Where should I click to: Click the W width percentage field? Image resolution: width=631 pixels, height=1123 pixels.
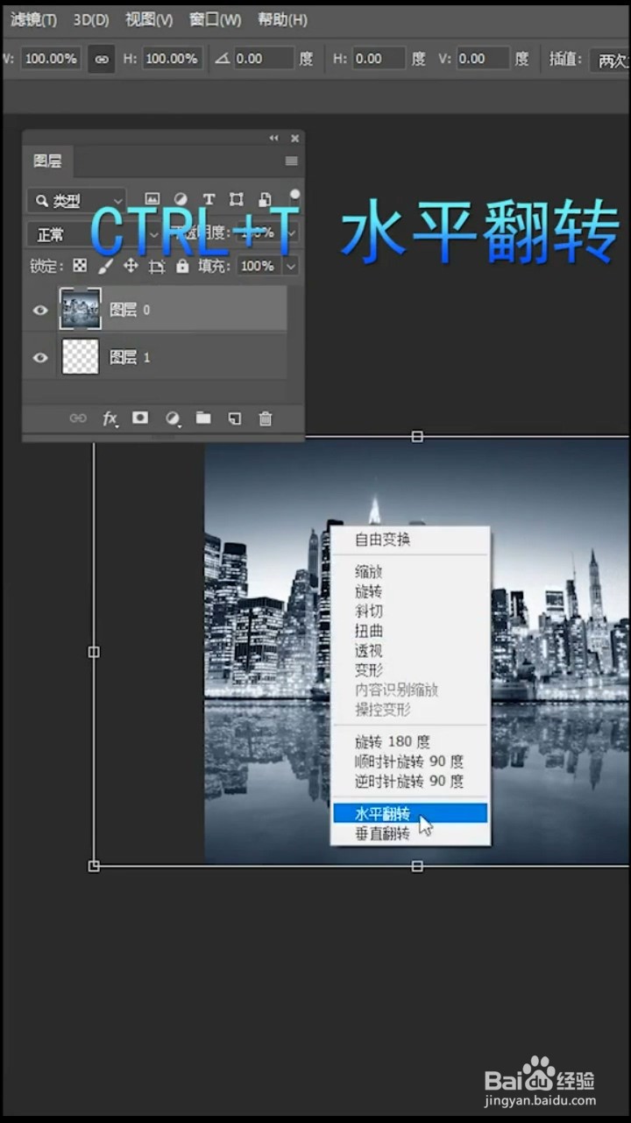pos(51,59)
